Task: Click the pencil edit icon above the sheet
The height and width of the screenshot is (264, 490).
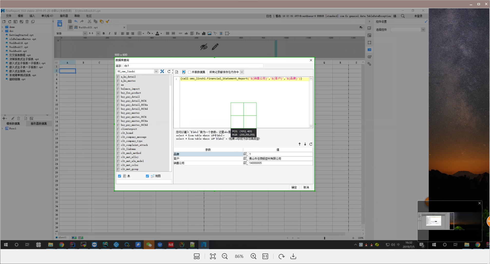Action: (x=215, y=47)
